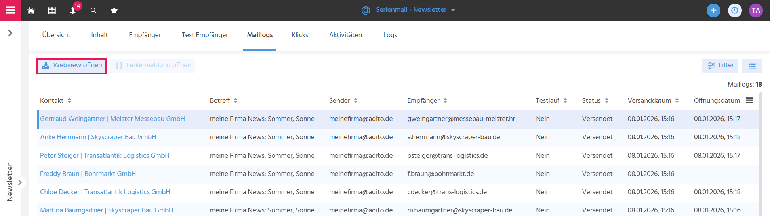This screenshot has width=770, height=216.
Task: Open favorites star icon
Action: pos(114,11)
